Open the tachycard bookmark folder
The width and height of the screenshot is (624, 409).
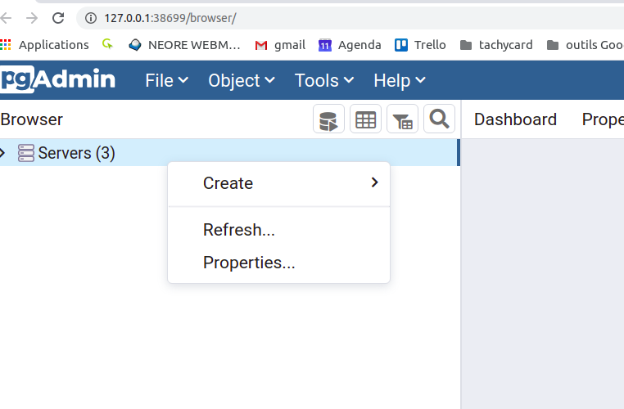pos(496,45)
